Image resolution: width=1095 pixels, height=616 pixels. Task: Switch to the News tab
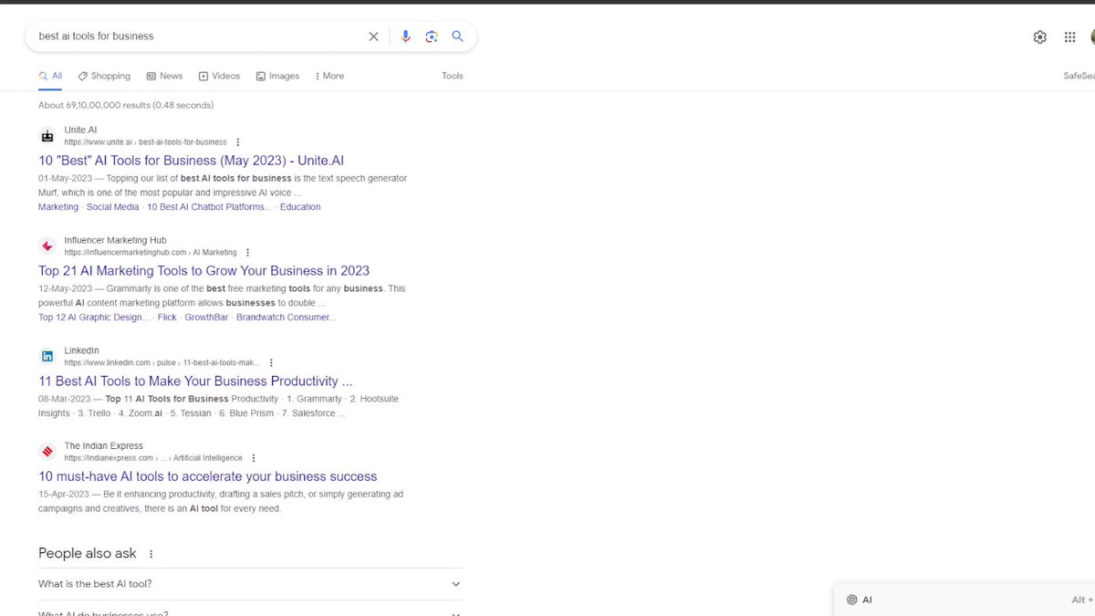coord(164,76)
